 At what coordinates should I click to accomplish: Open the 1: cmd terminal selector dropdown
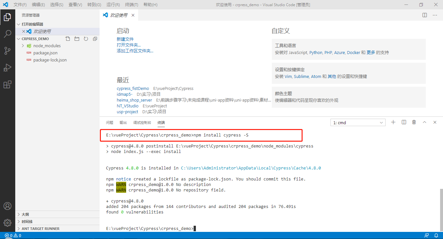click(x=358, y=123)
